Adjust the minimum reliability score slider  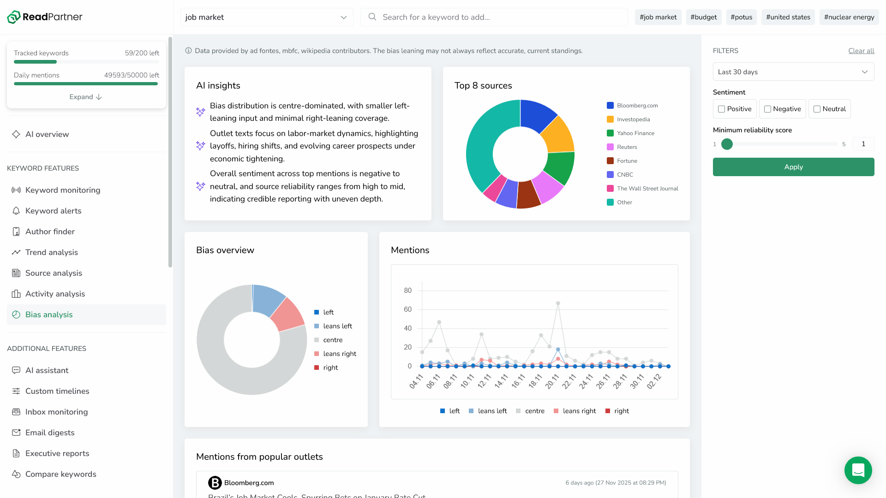click(727, 144)
